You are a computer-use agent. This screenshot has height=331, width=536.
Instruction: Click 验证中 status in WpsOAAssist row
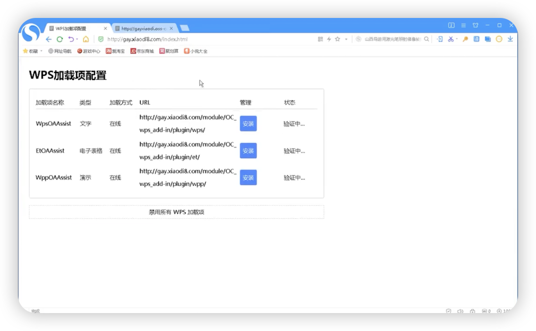pos(294,124)
